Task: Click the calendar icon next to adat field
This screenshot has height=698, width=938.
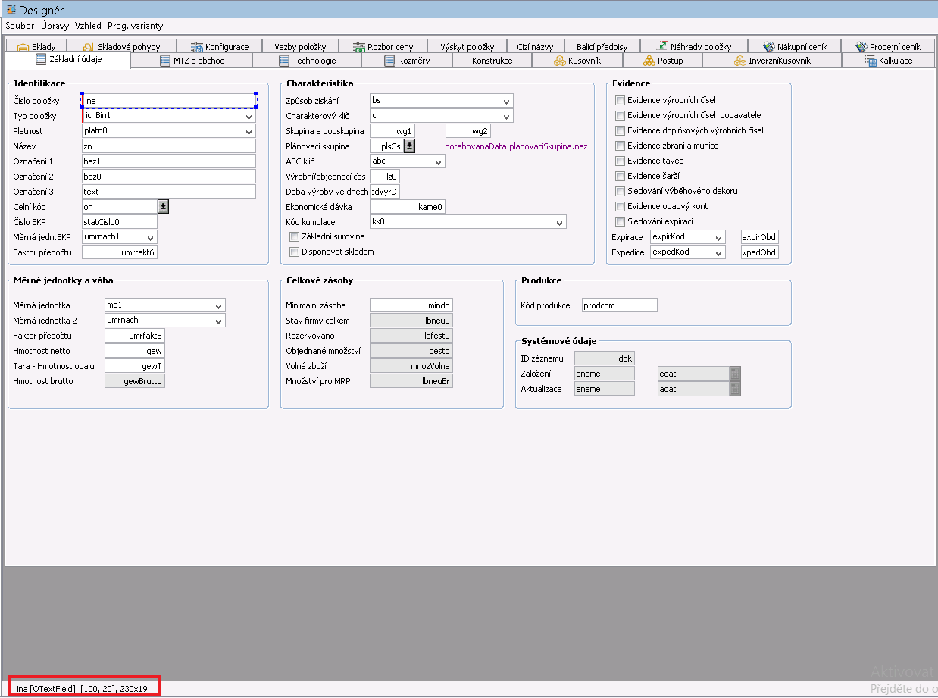Action: (x=734, y=389)
